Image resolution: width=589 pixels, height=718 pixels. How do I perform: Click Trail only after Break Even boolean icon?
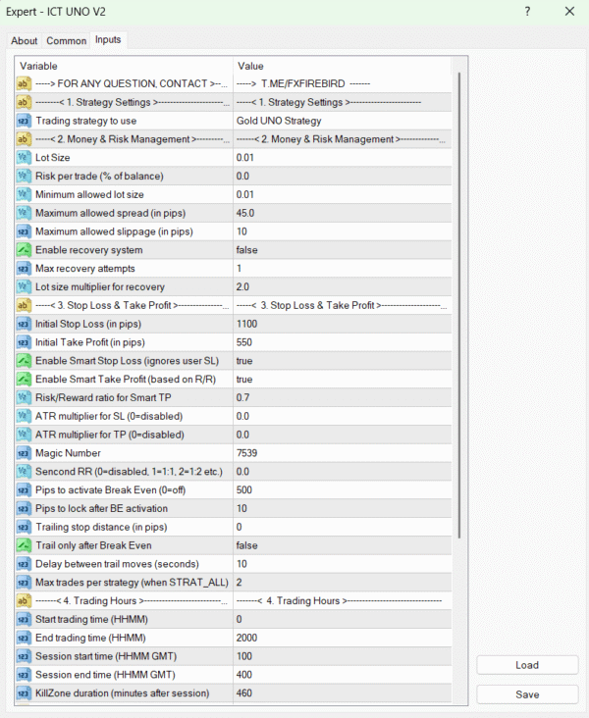[24, 545]
